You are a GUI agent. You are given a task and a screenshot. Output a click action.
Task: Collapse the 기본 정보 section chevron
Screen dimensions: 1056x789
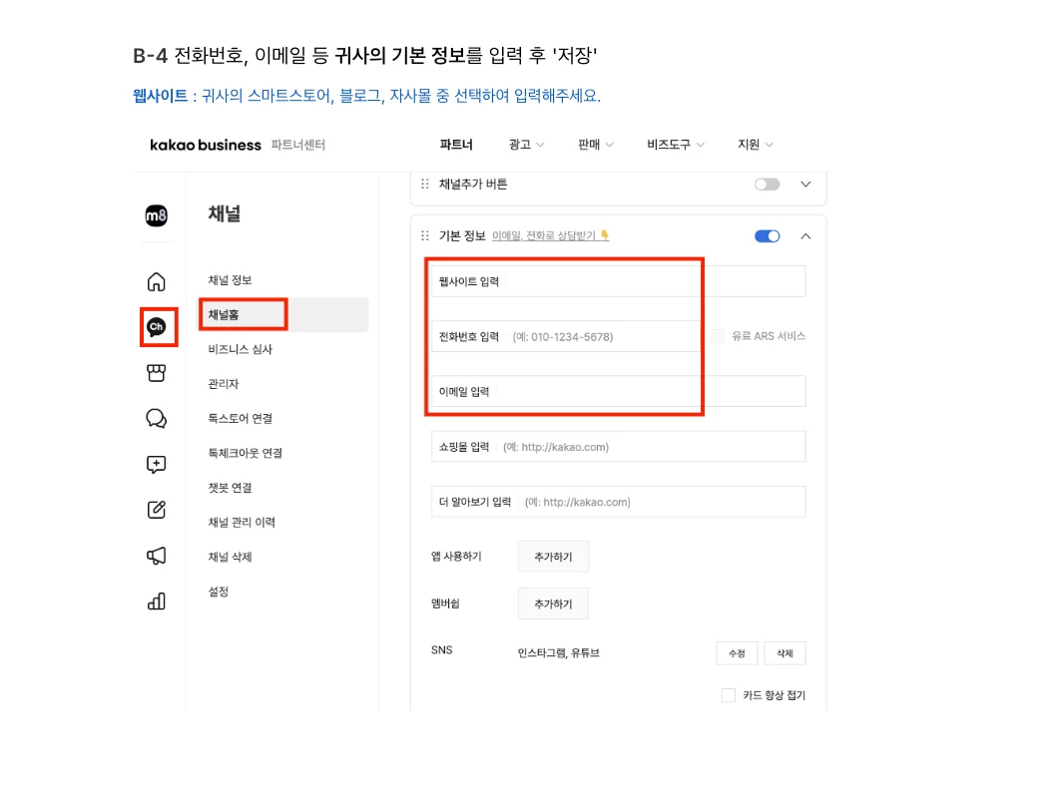806,236
